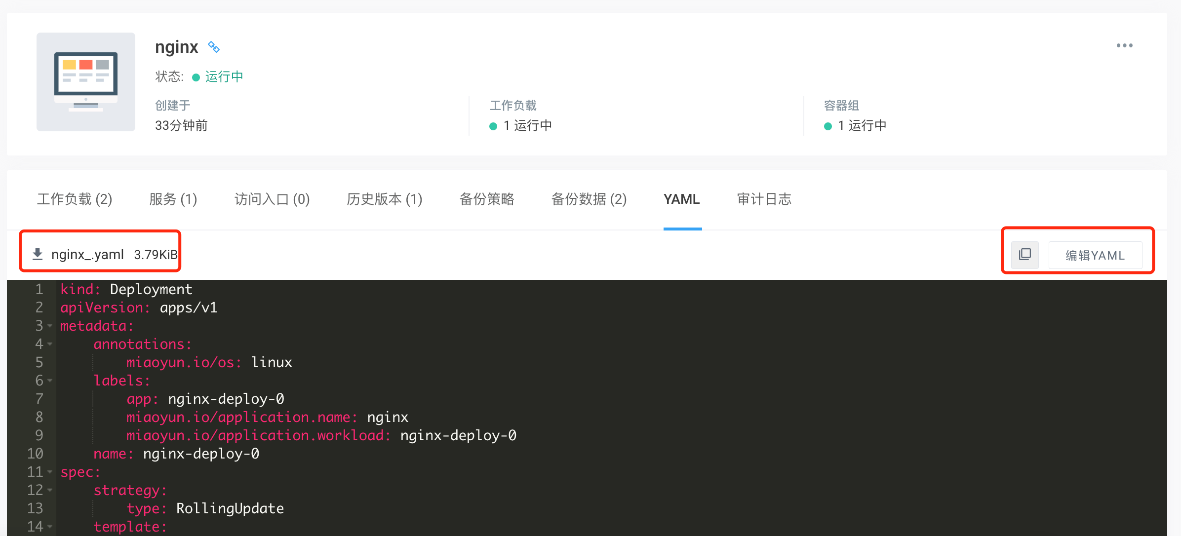Screen dimensions: 1181x536
Task: Download the nginx_.yaml file
Action: click(x=99, y=254)
